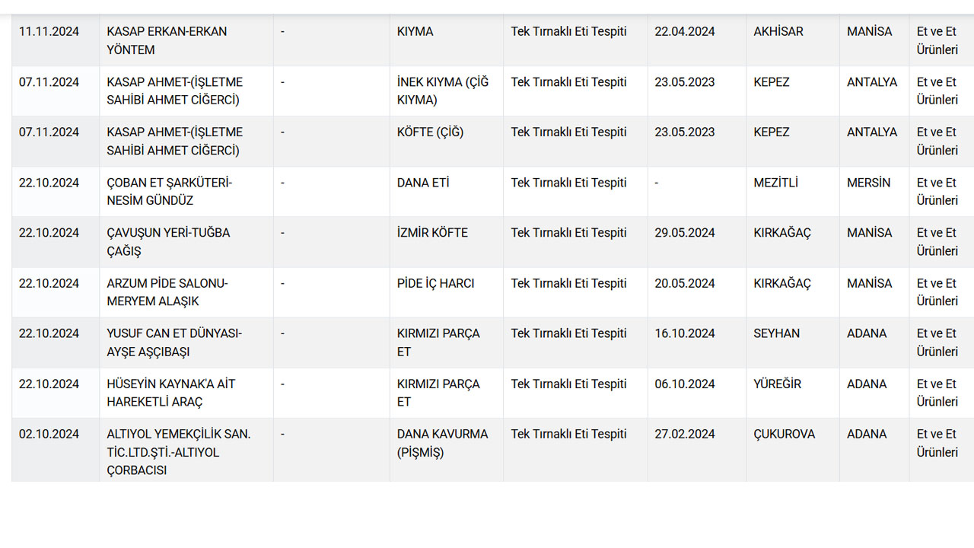Select the HÜSEYİN KAYNAK'A AİT HAREKETLİ ARAÇ cell

click(x=186, y=393)
